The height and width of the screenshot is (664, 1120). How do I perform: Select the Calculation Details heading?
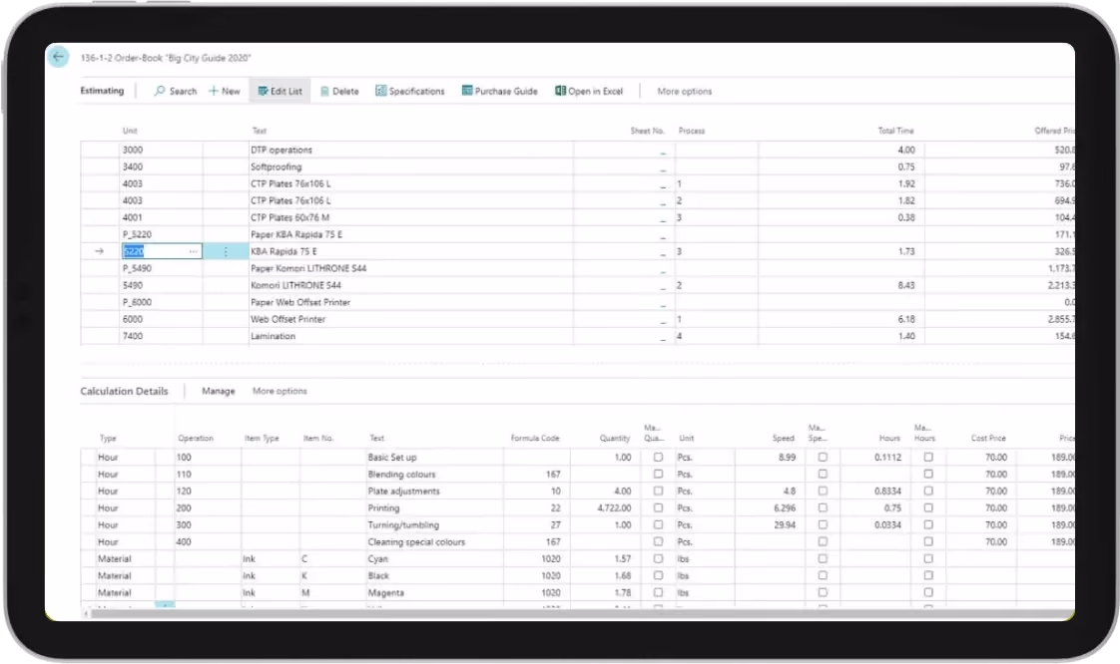[125, 392]
